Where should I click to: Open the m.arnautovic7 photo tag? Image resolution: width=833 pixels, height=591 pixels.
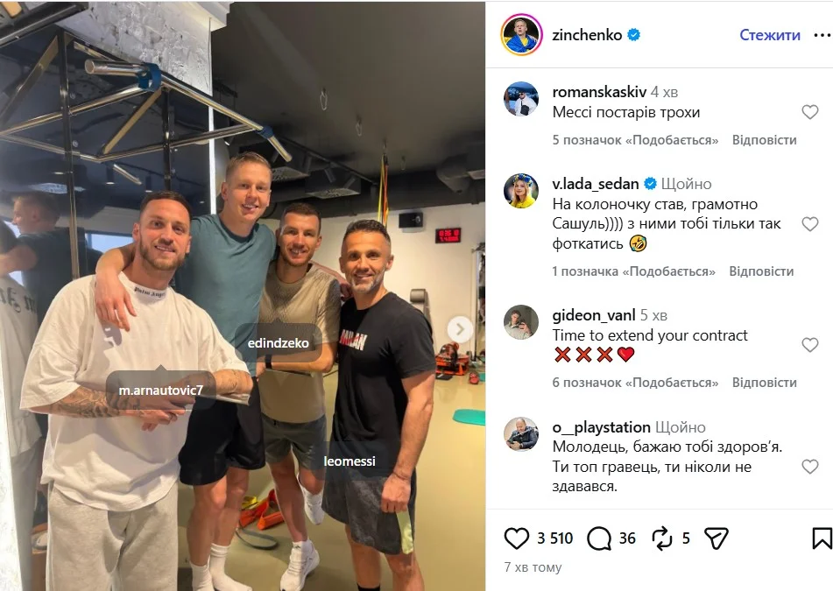click(x=160, y=390)
